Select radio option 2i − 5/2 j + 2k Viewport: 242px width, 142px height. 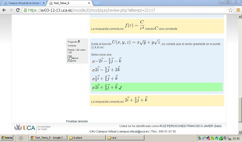click(x=94, y=71)
